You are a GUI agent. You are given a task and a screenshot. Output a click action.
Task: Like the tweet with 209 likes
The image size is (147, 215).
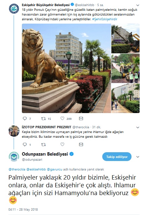tap(62, 118)
